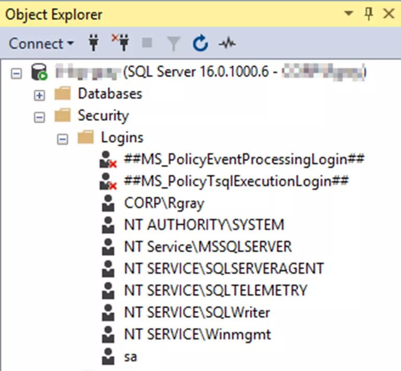Collapse the Security folder
This screenshot has width=401, height=371.
point(40,117)
